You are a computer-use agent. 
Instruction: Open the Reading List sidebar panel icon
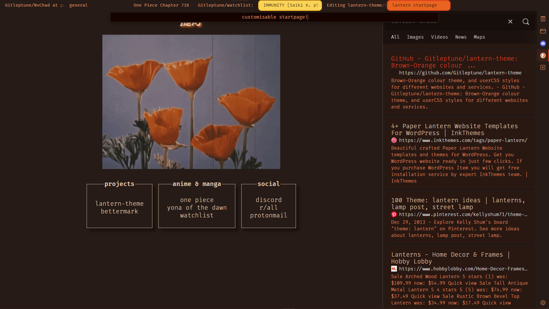543,19
